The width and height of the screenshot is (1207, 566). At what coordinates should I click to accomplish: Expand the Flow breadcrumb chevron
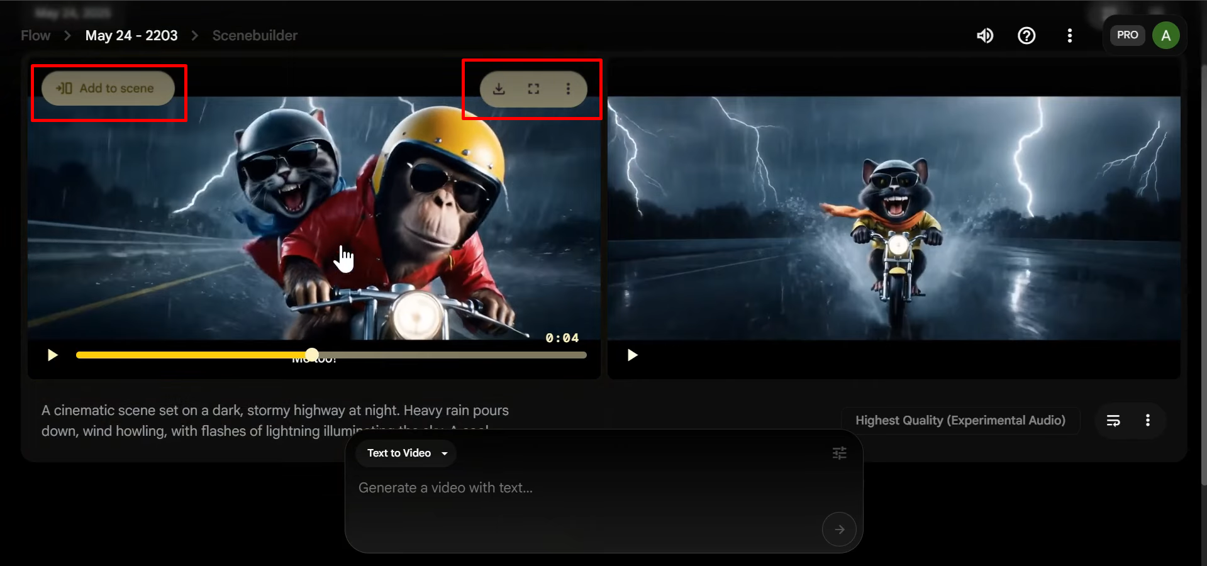tap(67, 35)
